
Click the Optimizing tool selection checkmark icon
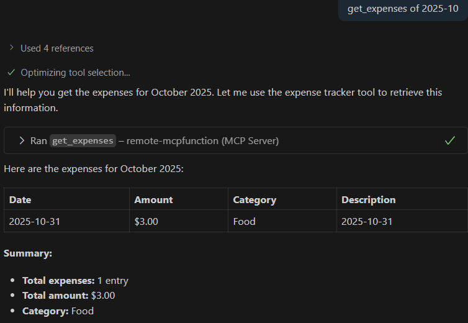[x=11, y=72]
